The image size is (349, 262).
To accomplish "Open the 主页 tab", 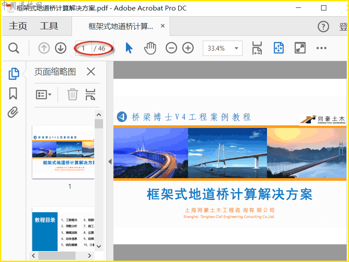I will [18, 26].
